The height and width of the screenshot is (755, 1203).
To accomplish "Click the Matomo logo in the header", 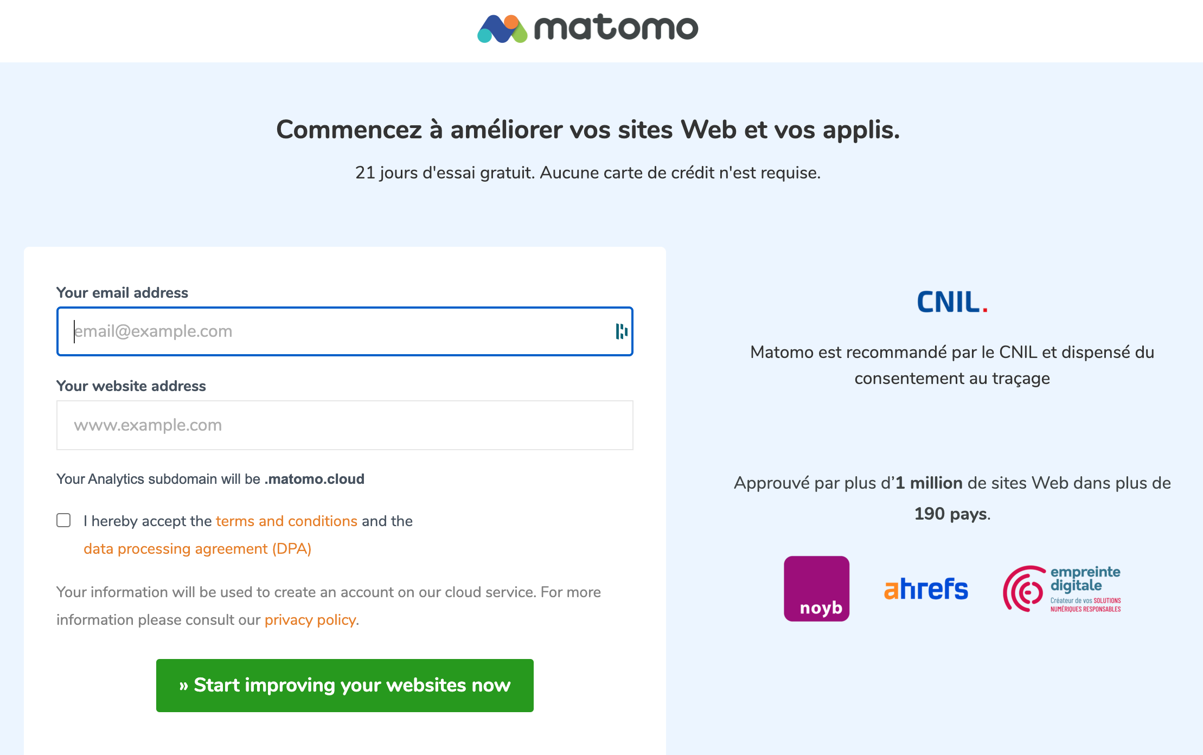I will (587, 29).
